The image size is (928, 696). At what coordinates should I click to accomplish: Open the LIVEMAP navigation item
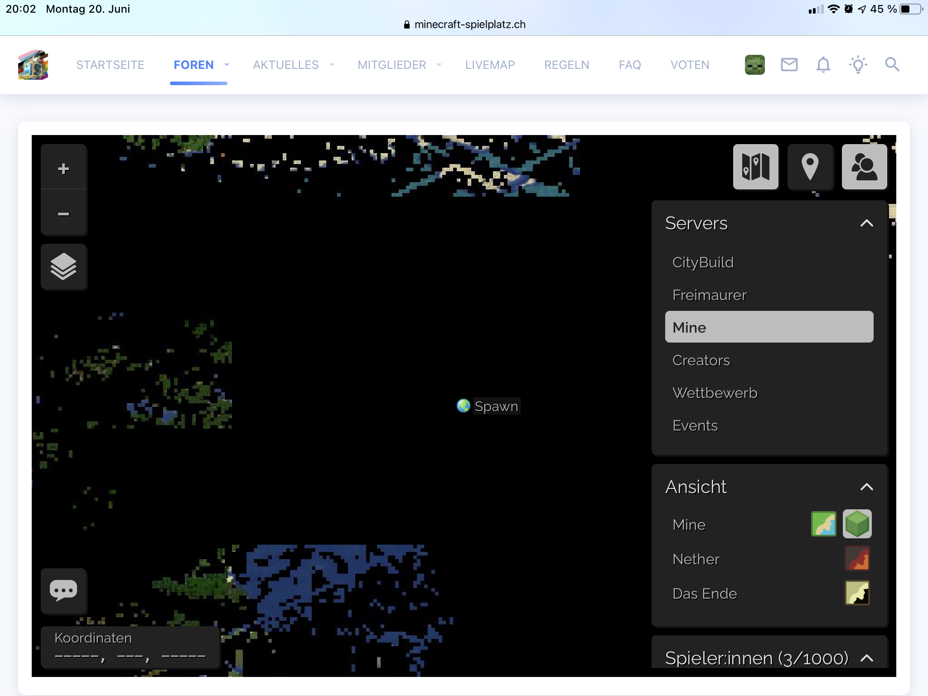click(x=490, y=65)
